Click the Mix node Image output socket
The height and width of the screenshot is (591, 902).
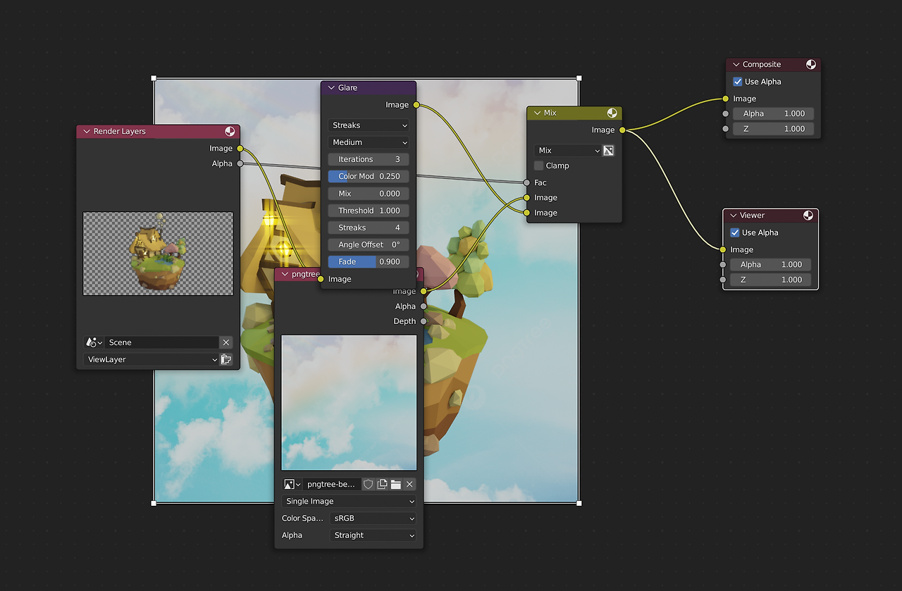(622, 130)
